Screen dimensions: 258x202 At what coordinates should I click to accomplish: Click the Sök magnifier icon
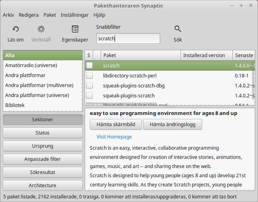click(178, 29)
